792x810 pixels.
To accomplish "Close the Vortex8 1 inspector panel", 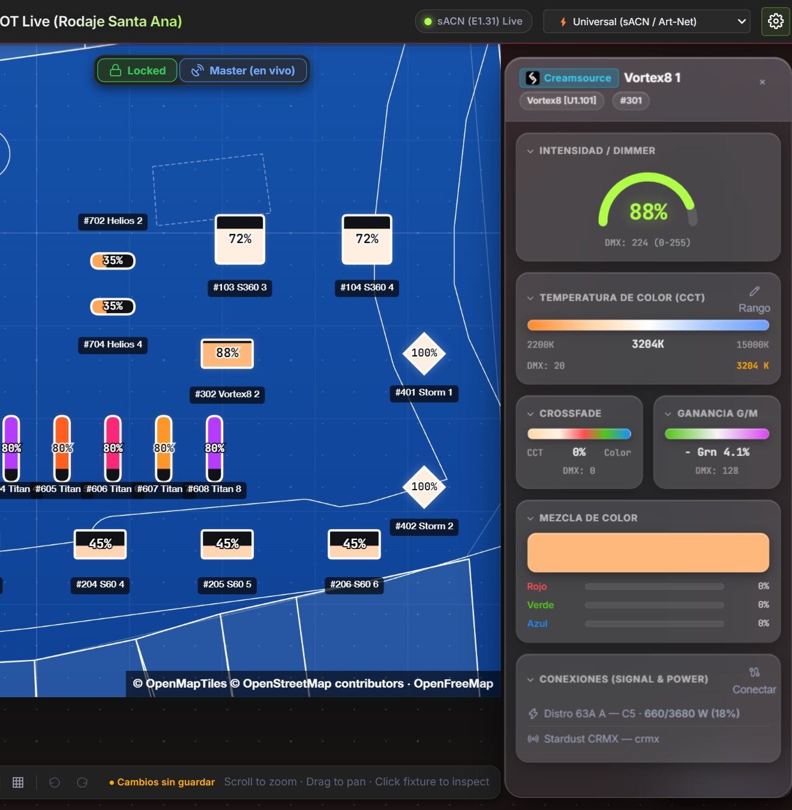I will [x=762, y=82].
